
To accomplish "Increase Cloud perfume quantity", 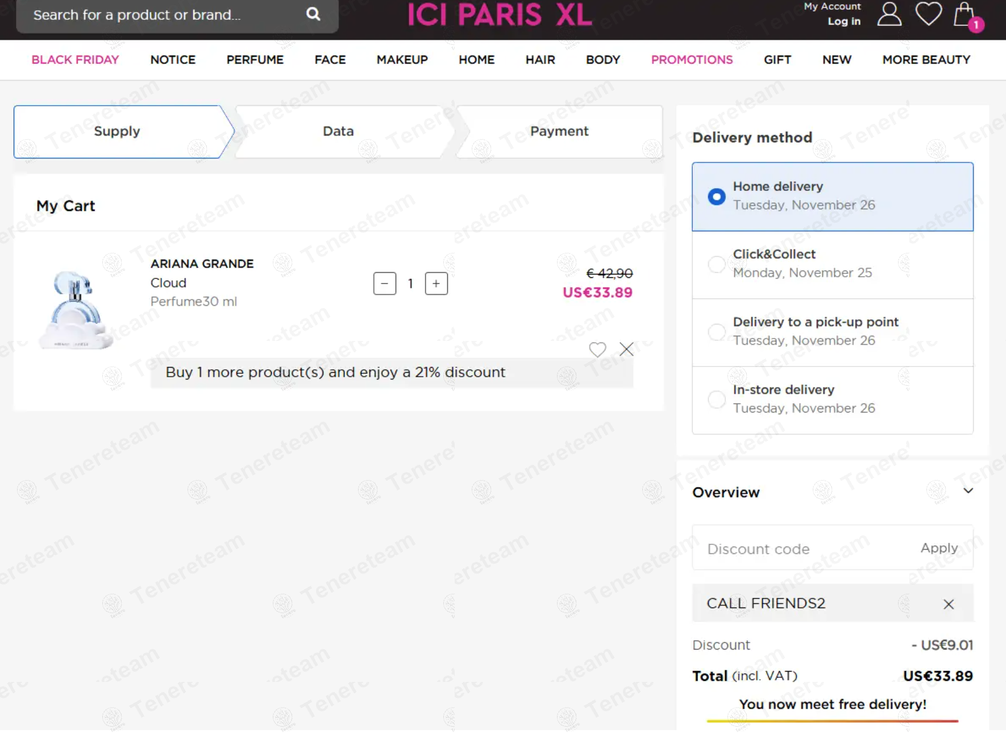I will click(437, 284).
